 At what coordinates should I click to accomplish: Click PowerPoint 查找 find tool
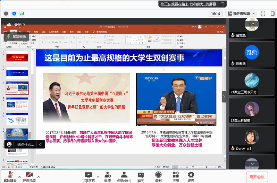pyautogui.click(x=181, y=36)
